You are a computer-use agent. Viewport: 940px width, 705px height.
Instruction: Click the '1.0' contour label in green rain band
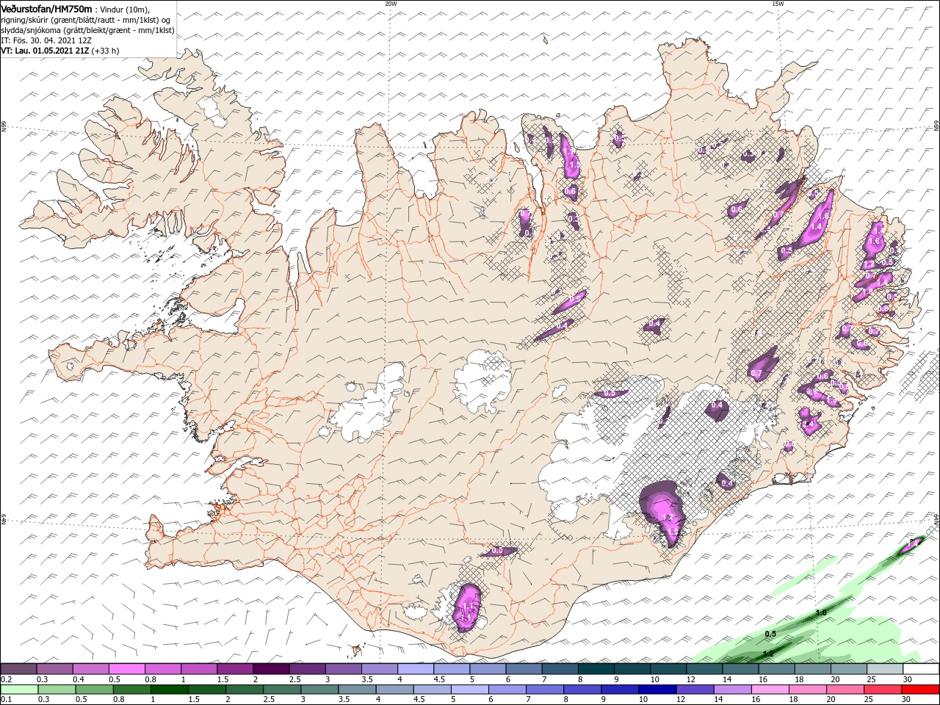coord(821,612)
